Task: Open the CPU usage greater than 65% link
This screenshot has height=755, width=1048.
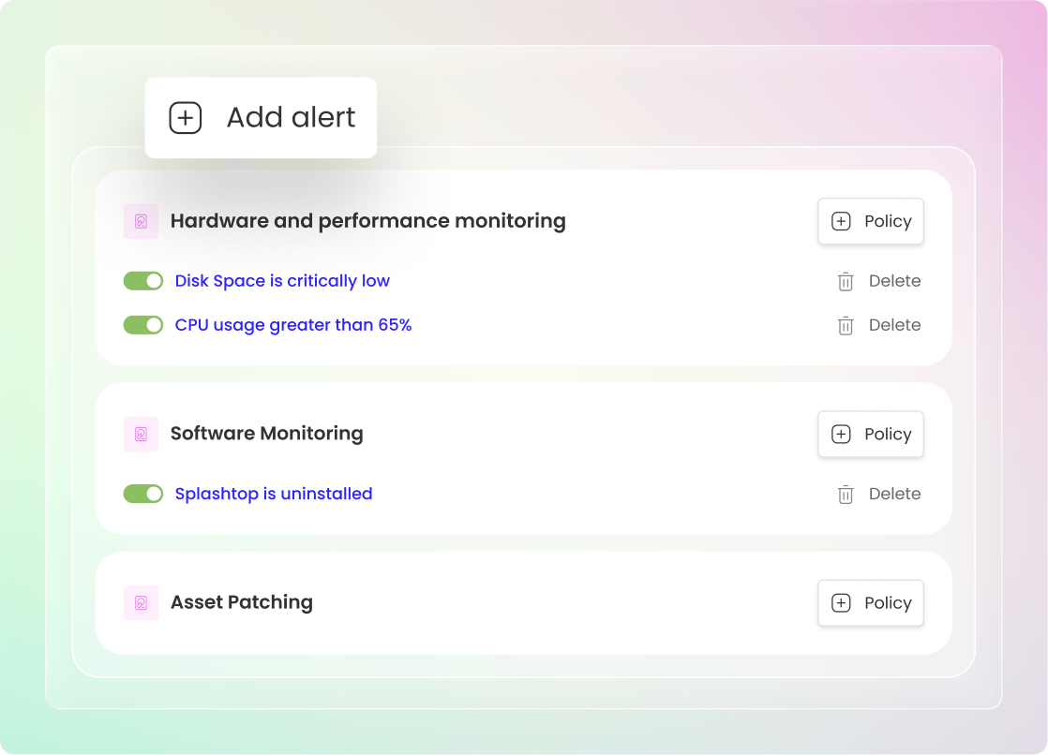Action: 293,325
